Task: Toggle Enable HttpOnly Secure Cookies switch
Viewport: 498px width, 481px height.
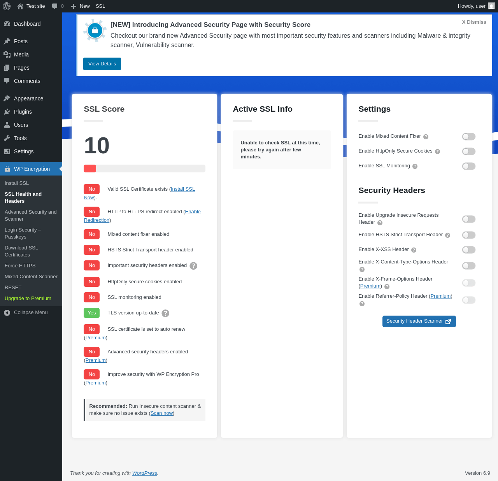Action: tap(469, 151)
